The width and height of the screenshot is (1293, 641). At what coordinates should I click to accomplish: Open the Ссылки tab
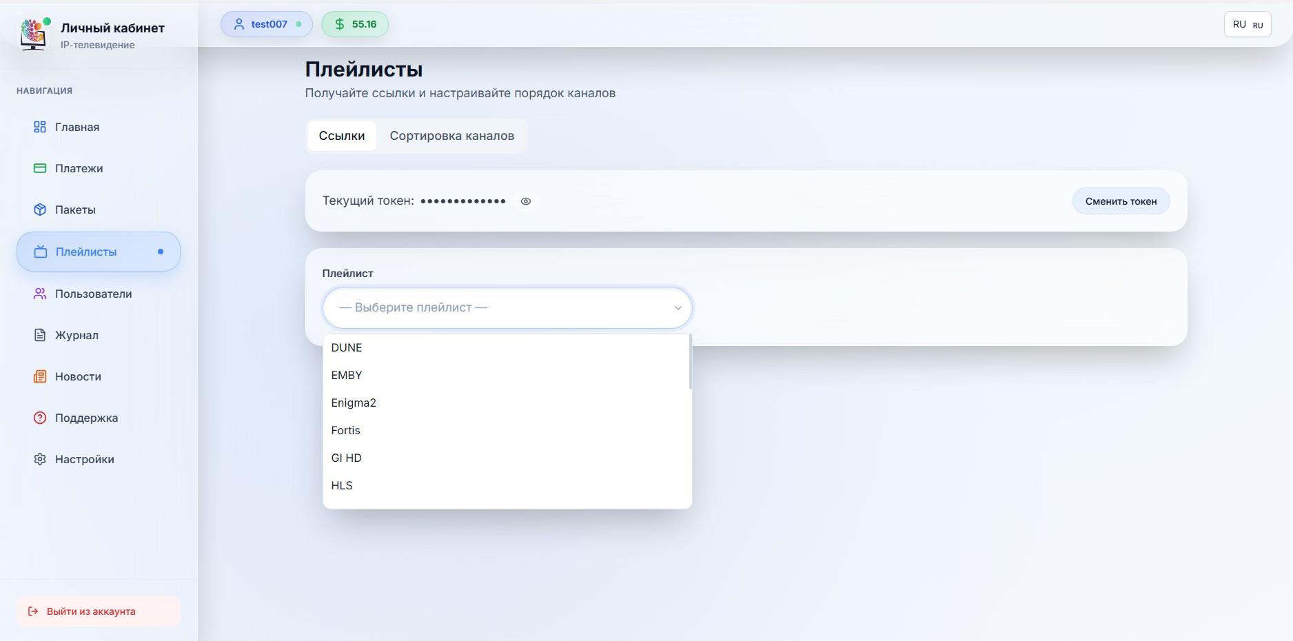[x=342, y=136]
